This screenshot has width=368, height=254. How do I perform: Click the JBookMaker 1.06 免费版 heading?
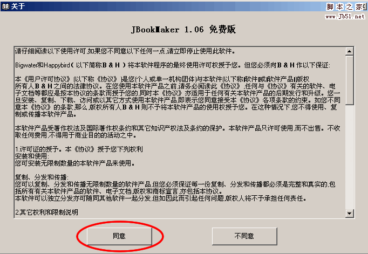tap(183, 29)
